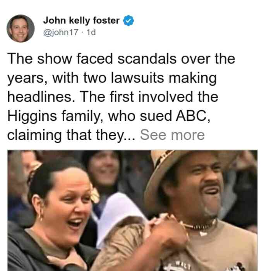Visit the @john17 handle

[61, 32]
